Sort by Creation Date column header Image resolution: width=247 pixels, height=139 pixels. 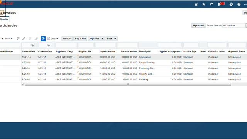coord(45,51)
